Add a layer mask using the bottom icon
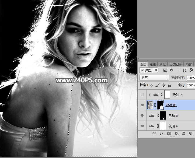Image resolution: width=195 pixels, height=158 pixels. (169, 134)
